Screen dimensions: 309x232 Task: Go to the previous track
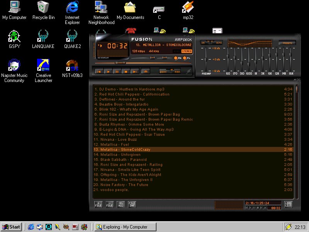pyautogui.click(x=99, y=72)
